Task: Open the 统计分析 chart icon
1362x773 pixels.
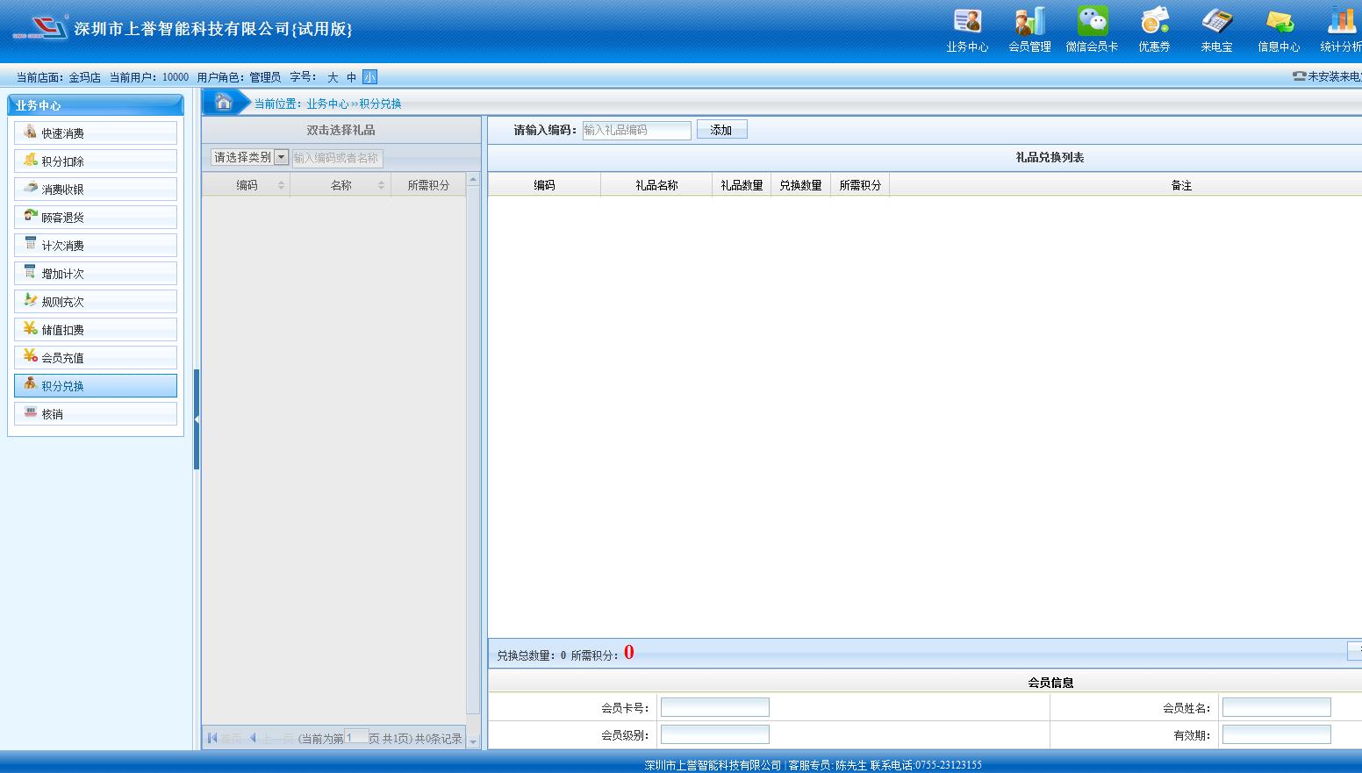Action: pos(1341,22)
